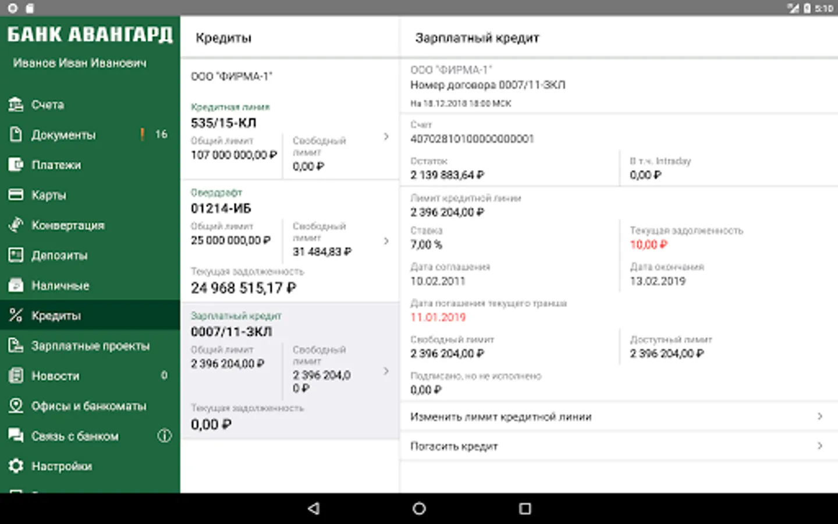838x524 pixels.
Task: Tap Android home circle button
Action: pos(419,508)
